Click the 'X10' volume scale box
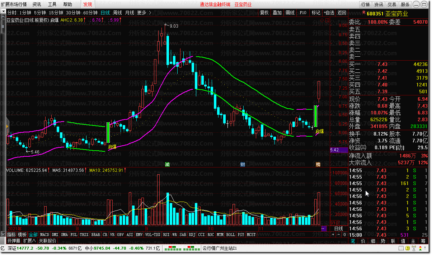The height and width of the screenshot is (255, 432). click(x=335, y=223)
